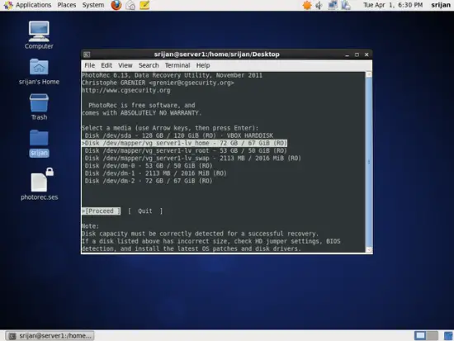The width and height of the screenshot is (454, 341).
Task: Select the Disk /dev/sda VBOX HARDDISK line
Action: click(x=178, y=135)
